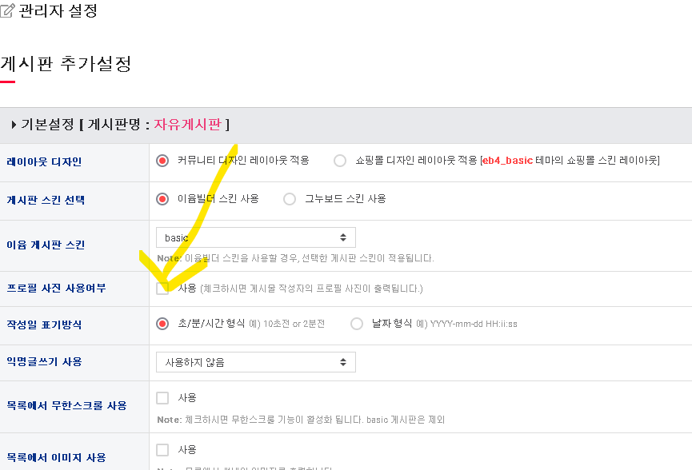The height and width of the screenshot is (470, 692).
Task: Open the 익명글쓰기 사용 dropdown
Action: (x=256, y=362)
